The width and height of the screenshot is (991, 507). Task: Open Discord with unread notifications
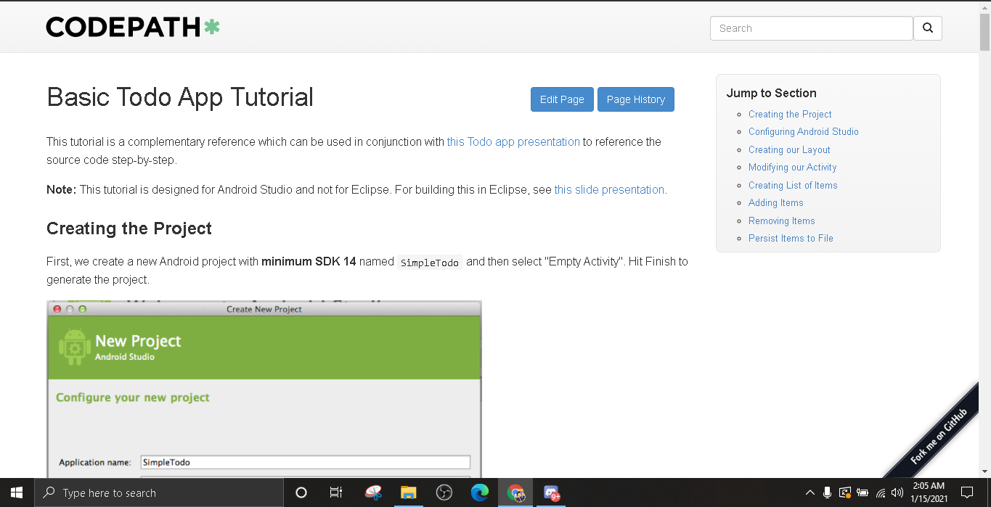[x=552, y=492]
